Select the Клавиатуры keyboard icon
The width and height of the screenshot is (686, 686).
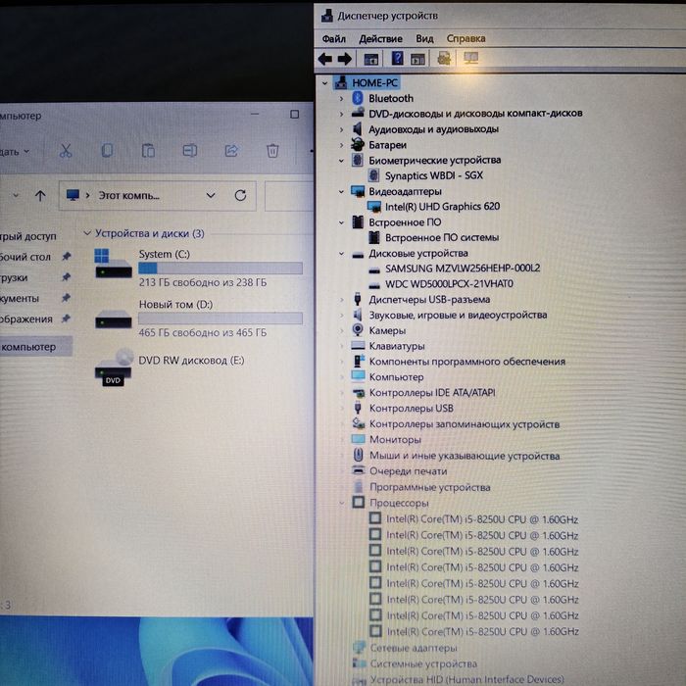[358, 346]
